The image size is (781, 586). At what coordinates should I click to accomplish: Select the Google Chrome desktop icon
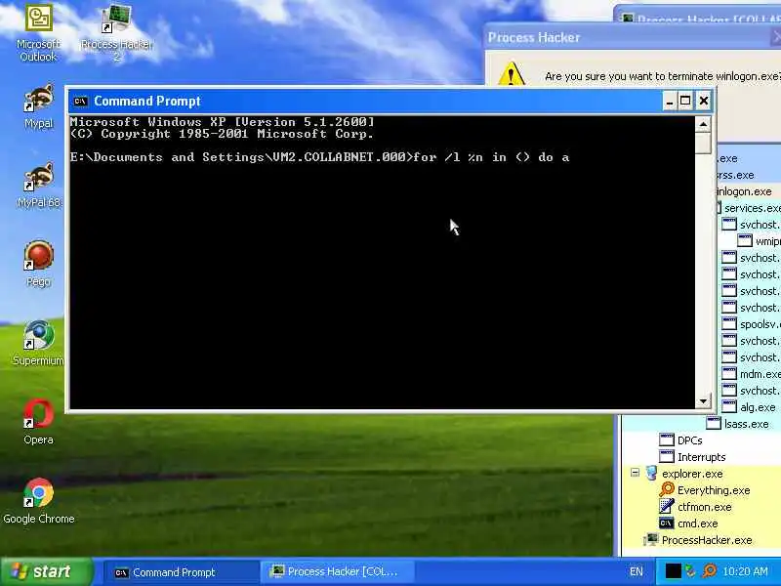(38, 501)
